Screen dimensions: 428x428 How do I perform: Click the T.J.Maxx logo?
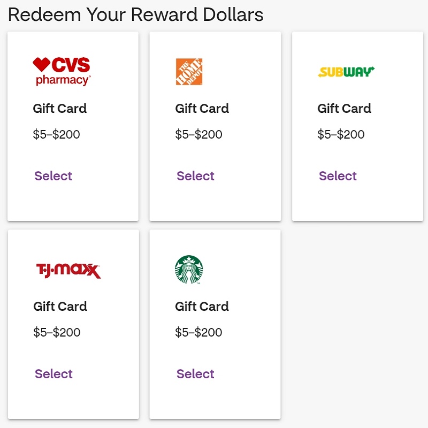point(68,271)
